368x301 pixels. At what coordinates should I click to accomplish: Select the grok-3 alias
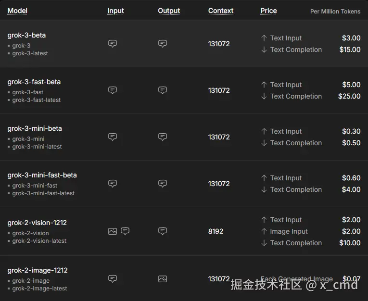(x=21, y=46)
